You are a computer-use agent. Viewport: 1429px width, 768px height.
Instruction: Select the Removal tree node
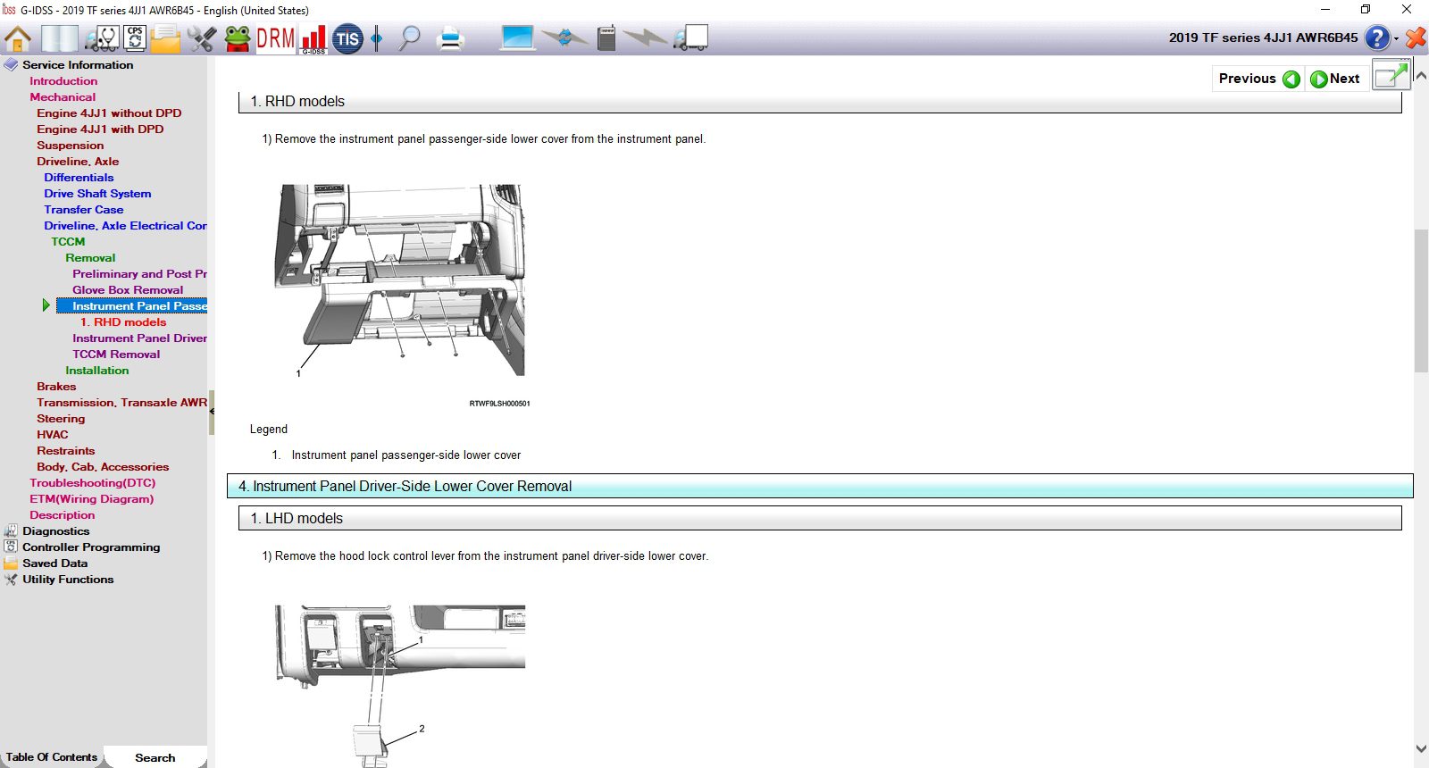coord(90,258)
